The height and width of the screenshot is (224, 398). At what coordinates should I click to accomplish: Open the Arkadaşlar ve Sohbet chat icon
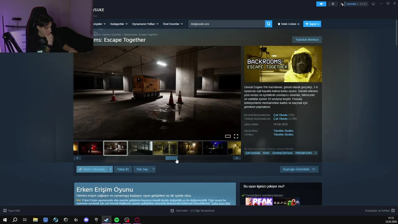(393, 211)
